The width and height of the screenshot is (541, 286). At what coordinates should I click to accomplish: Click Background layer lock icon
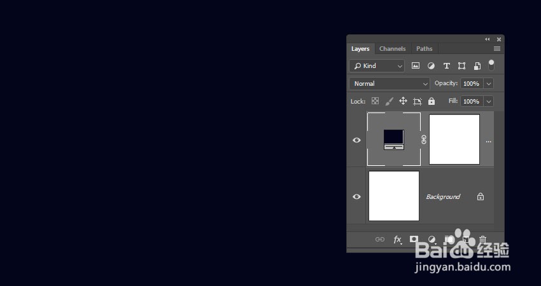481,196
